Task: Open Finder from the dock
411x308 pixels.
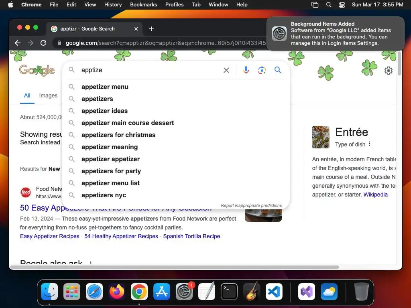Action: click(x=49, y=292)
